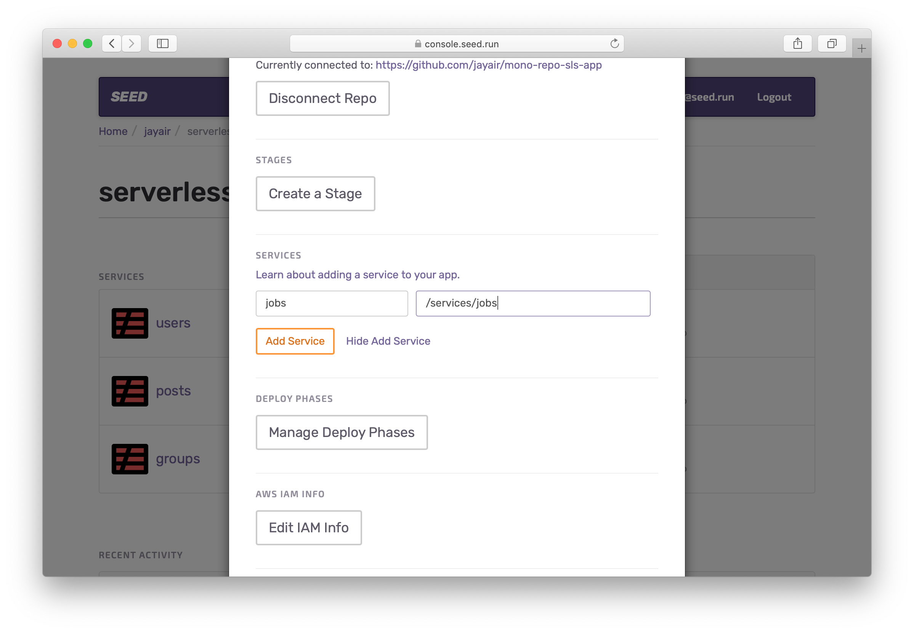Click the page reload icon
914x633 pixels.
614,43
